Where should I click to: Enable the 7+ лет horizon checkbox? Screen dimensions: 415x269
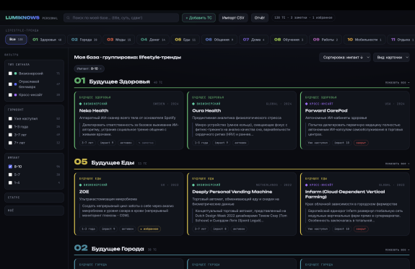click(10, 143)
